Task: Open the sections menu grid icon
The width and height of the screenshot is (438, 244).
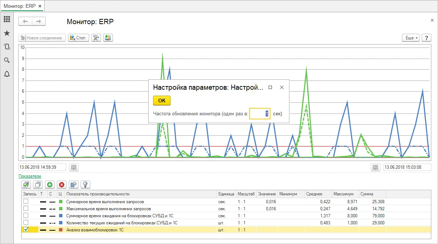Action: [x=7, y=19]
